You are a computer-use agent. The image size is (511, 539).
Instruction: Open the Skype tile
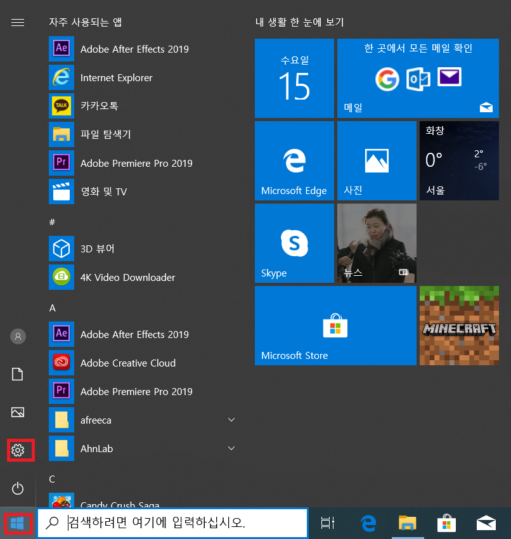294,244
